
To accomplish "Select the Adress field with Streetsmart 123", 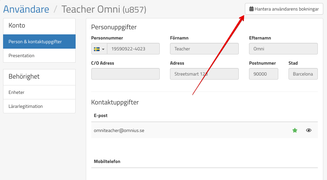I will point(204,74).
